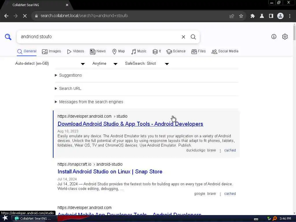Click the snapcraft.io › android-studio URL
This screenshot has width=296, height=222.
pyautogui.click(x=90, y=164)
